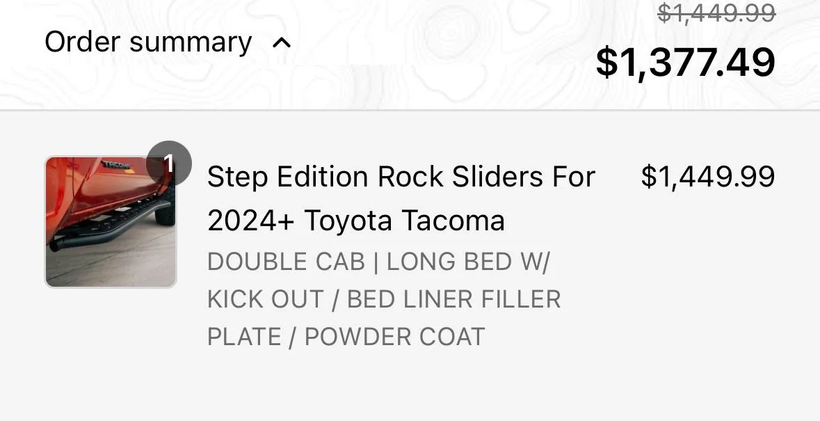The height and width of the screenshot is (421, 820).
Task: Open the Step Edition Rock Sliders title
Action: tap(401, 177)
